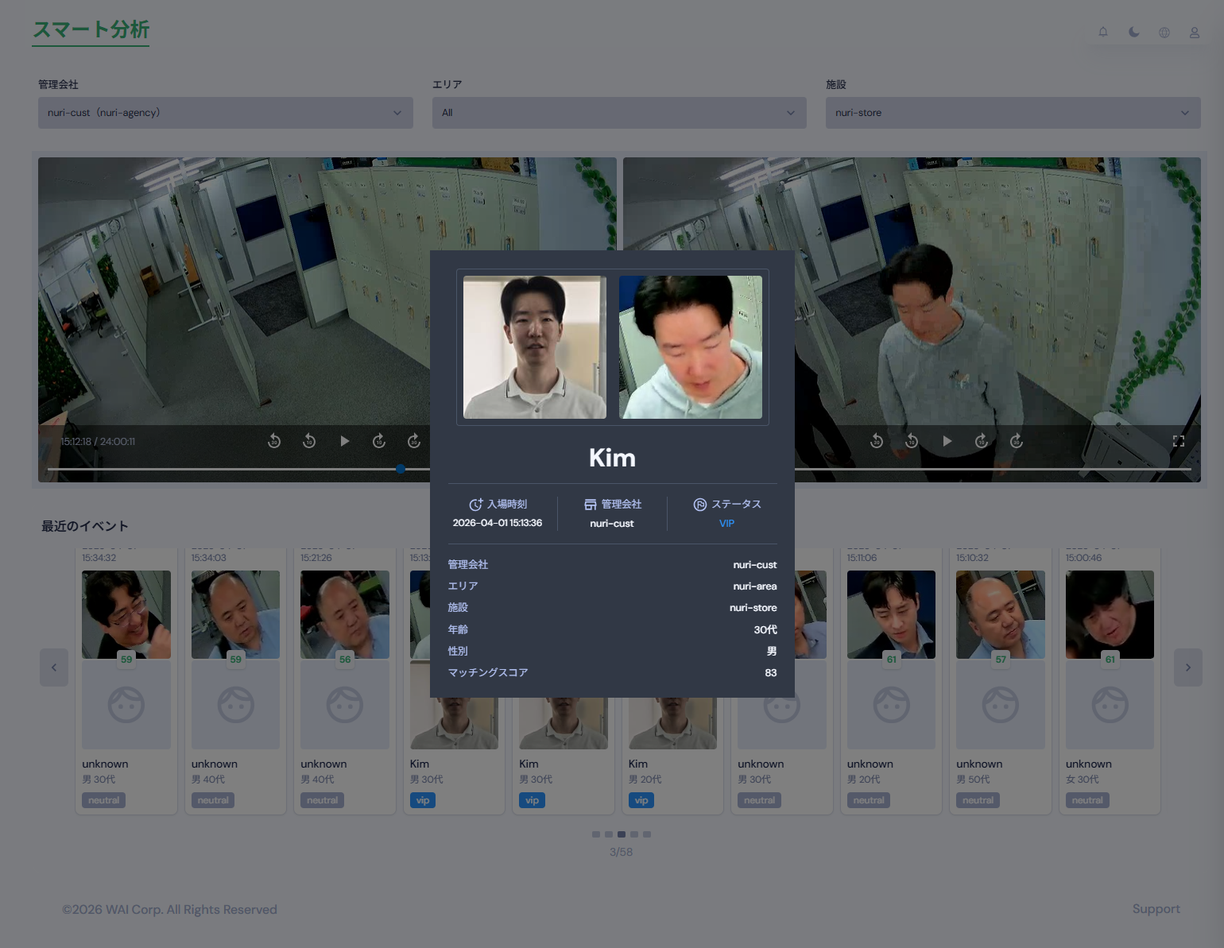
Task: Click placeholder face icon in 15:34:03 card
Action: pos(236,705)
